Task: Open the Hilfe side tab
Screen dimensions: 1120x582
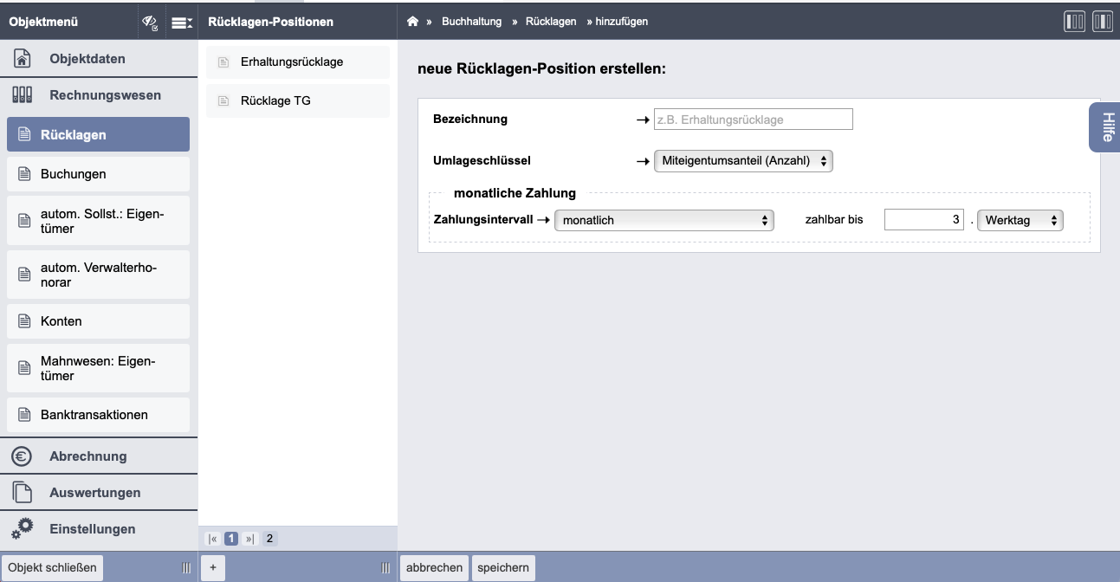Action: (x=1107, y=127)
